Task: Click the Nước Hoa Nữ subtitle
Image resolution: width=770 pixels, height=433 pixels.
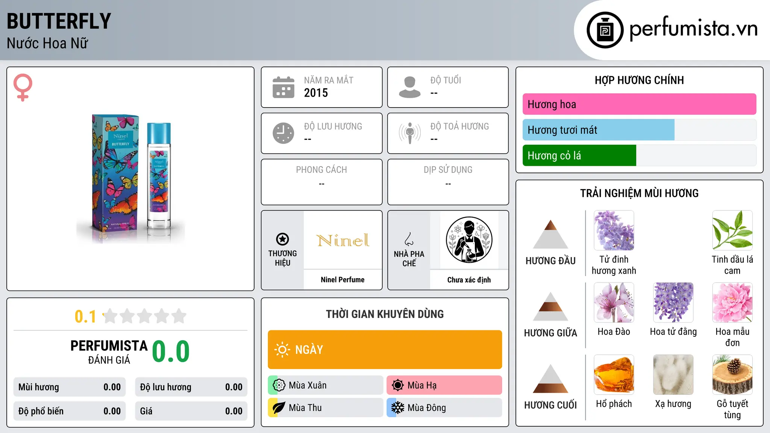Action: 47,43
